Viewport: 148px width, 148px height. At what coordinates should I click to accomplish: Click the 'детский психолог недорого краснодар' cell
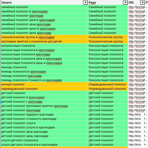coord(44,115)
